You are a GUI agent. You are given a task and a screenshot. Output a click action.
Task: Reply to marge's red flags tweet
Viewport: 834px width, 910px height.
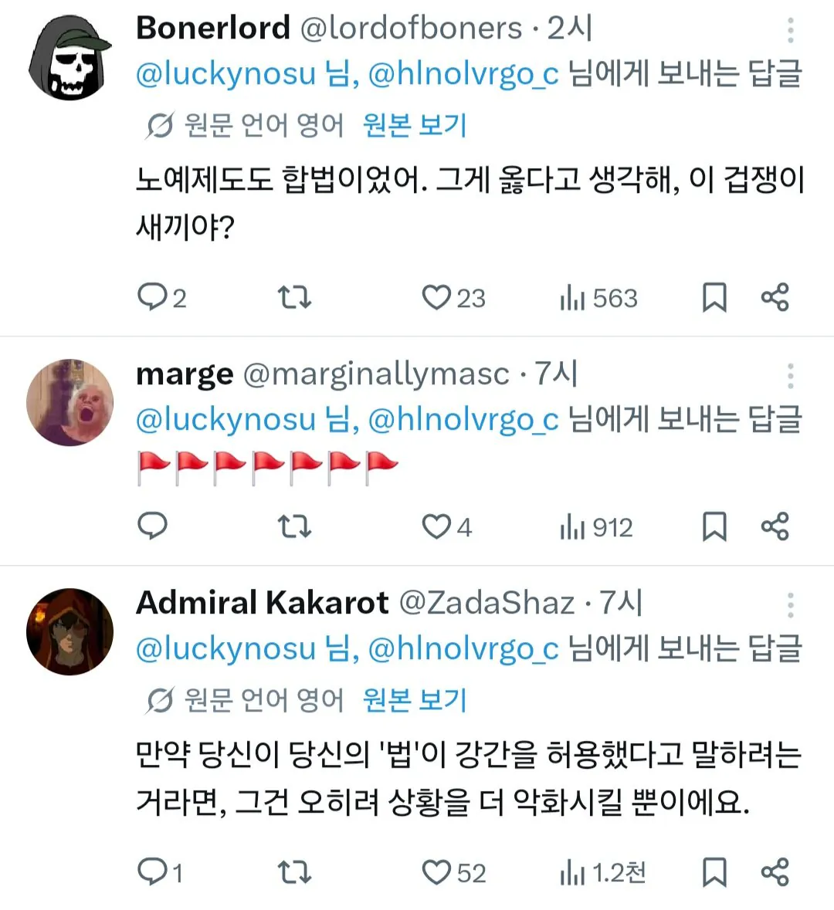click(152, 526)
